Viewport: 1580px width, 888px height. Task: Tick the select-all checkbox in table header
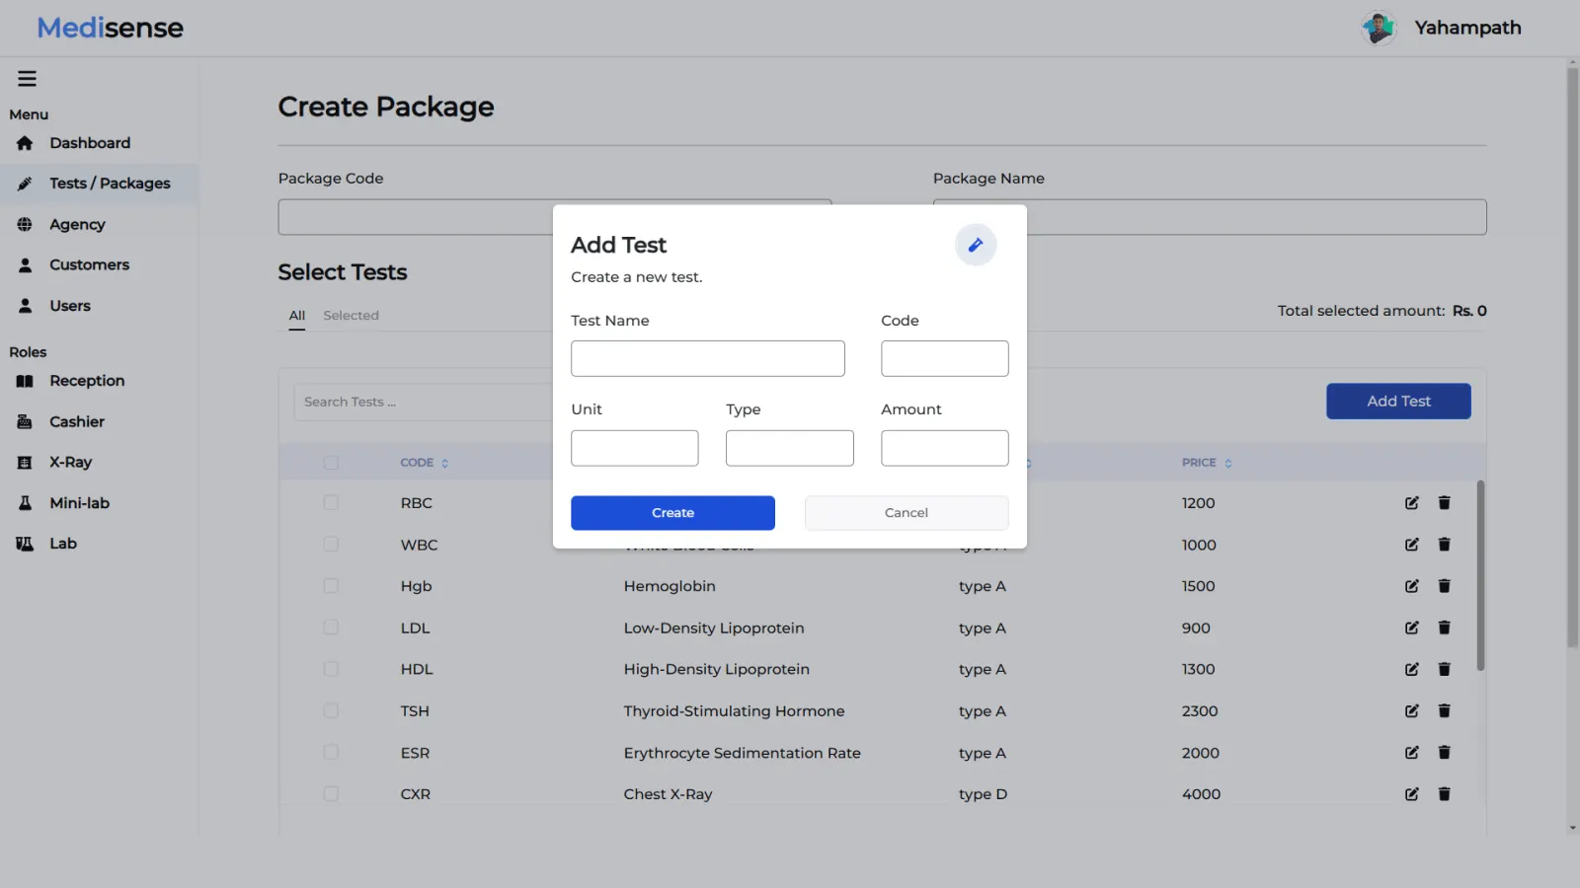331,463
